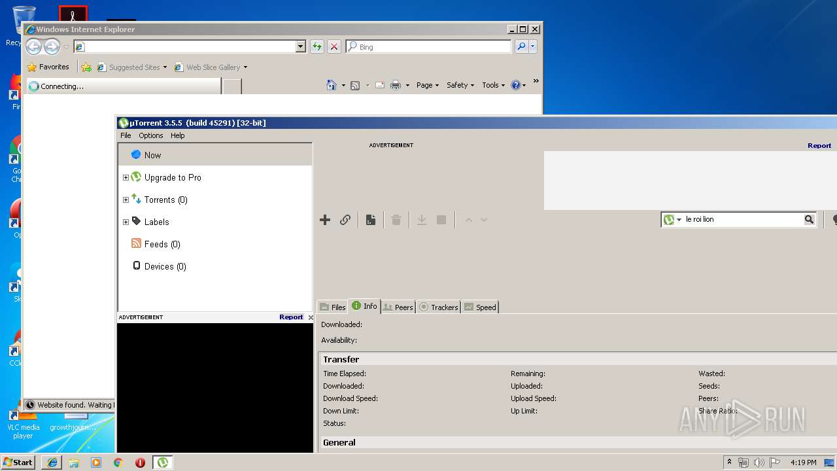
Task: Click Add to Favorites Bar star icon
Action: coord(86,67)
